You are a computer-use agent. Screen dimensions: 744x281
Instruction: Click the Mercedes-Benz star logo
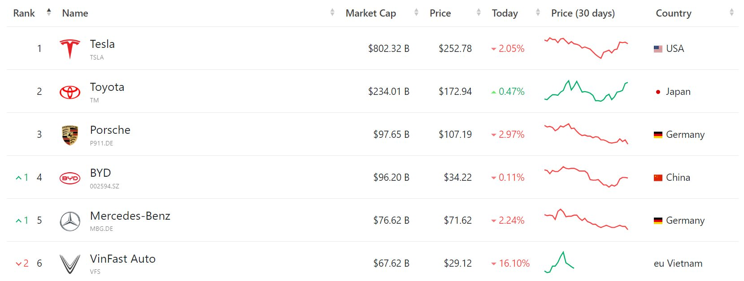(x=70, y=221)
